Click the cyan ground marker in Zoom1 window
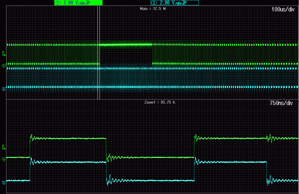The height and width of the screenshot is (194, 299). point(4,183)
